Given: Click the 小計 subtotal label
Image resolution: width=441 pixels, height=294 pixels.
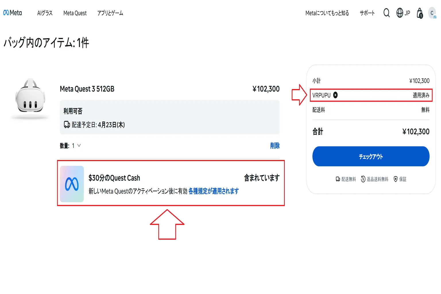Looking at the screenshot, I should click(x=317, y=81).
